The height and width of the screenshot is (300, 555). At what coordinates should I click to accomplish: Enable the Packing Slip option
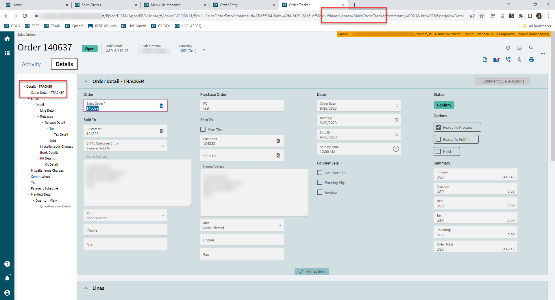tap(319, 182)
